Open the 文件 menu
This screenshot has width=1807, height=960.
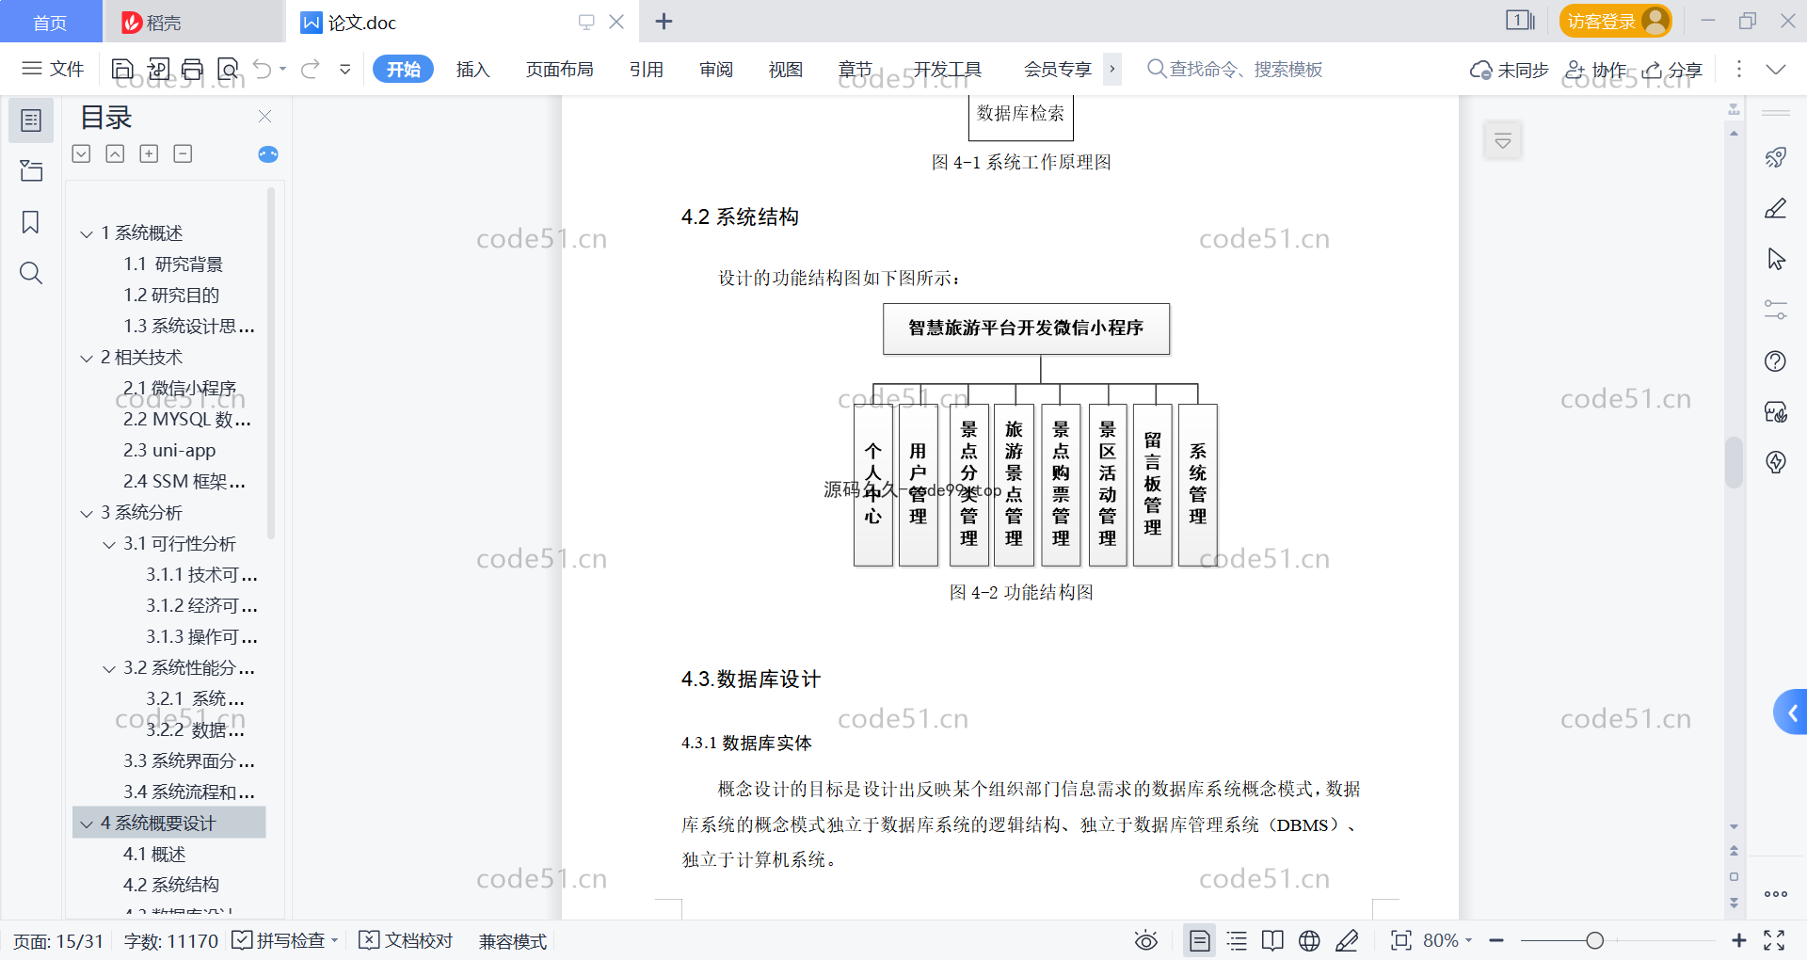[x=54, y=69]
